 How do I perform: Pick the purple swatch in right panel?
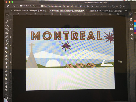click(x=135, y=31)
